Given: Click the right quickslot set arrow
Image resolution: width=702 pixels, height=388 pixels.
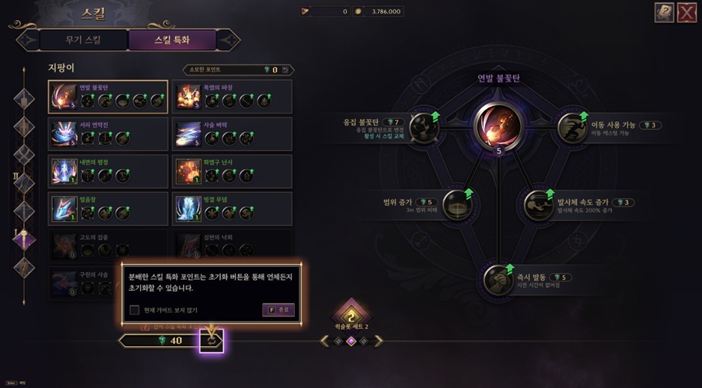Looking at the screenshot, I should coord(379,342).
